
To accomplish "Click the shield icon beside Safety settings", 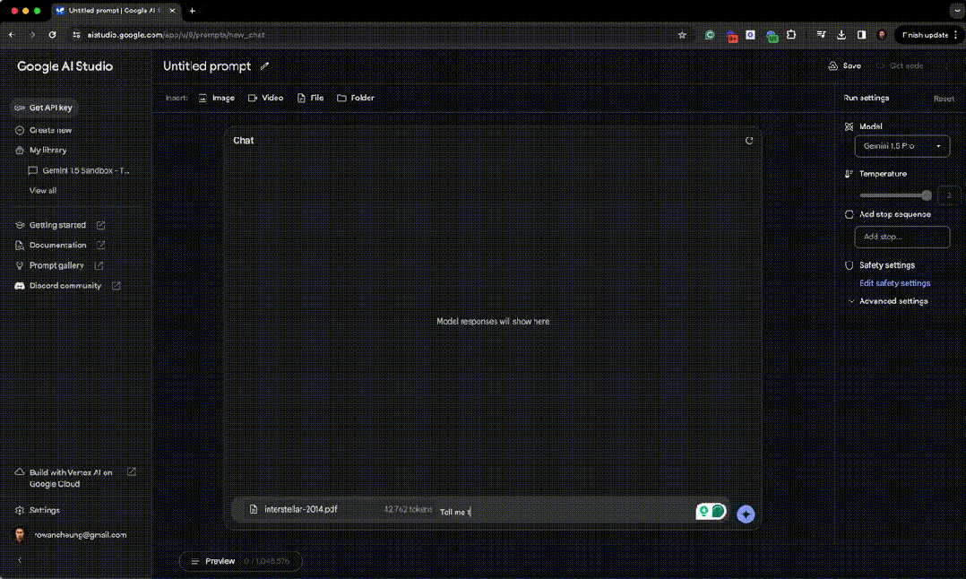I will tap(849, 265).
